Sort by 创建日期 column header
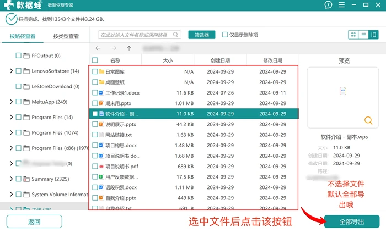386x233 pixels. tap(221, 60)
